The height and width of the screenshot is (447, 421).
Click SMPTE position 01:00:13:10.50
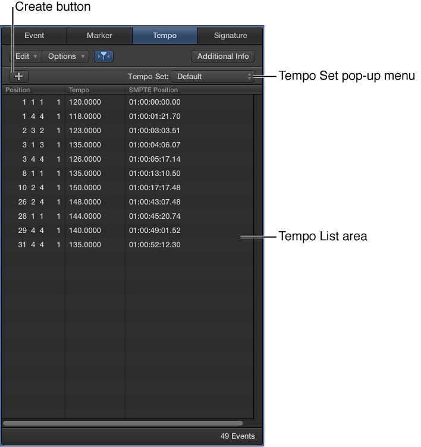155,174
